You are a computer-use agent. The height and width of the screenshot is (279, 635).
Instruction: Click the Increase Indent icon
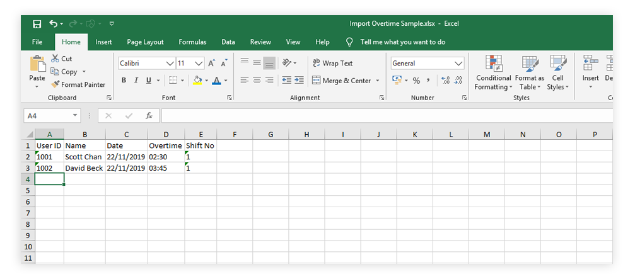(x=300, y=81)
